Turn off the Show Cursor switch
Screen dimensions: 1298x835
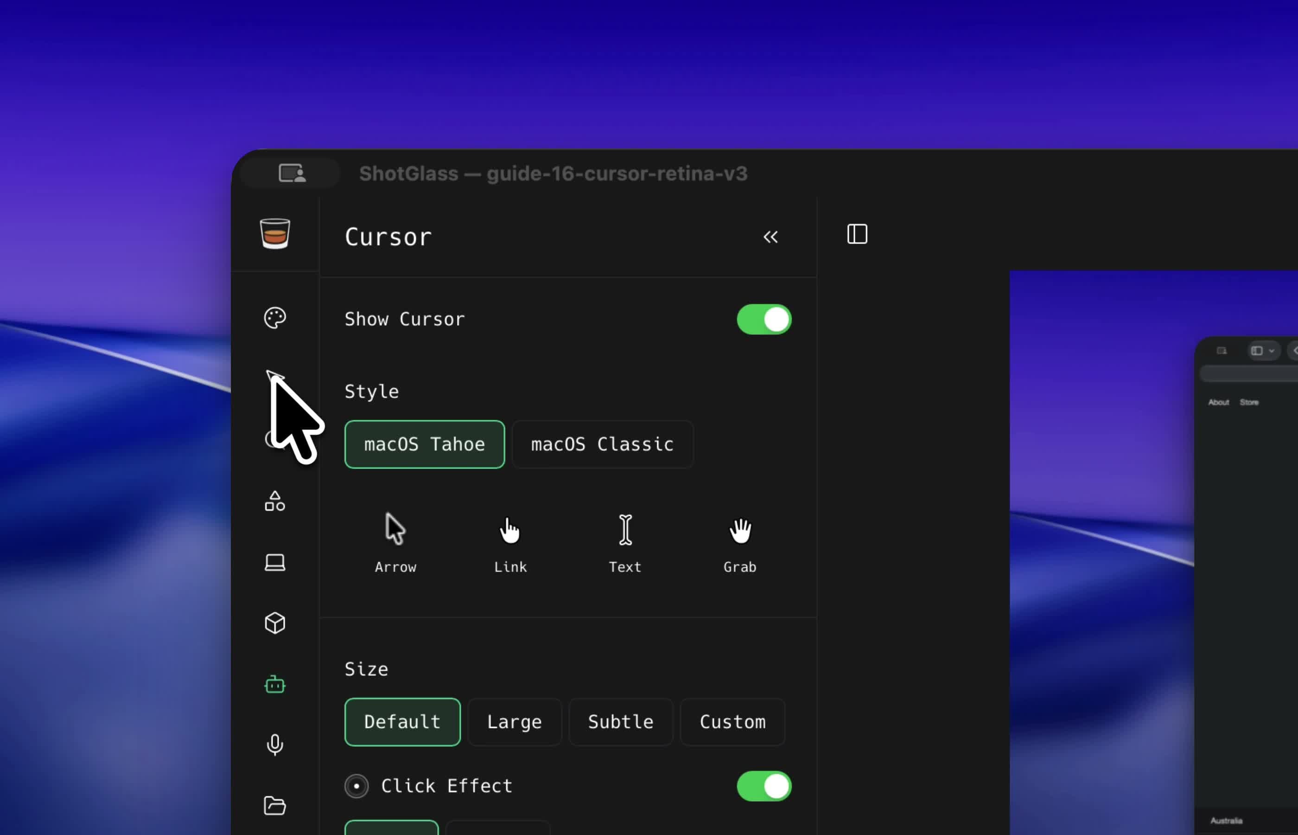pos(764,319)
